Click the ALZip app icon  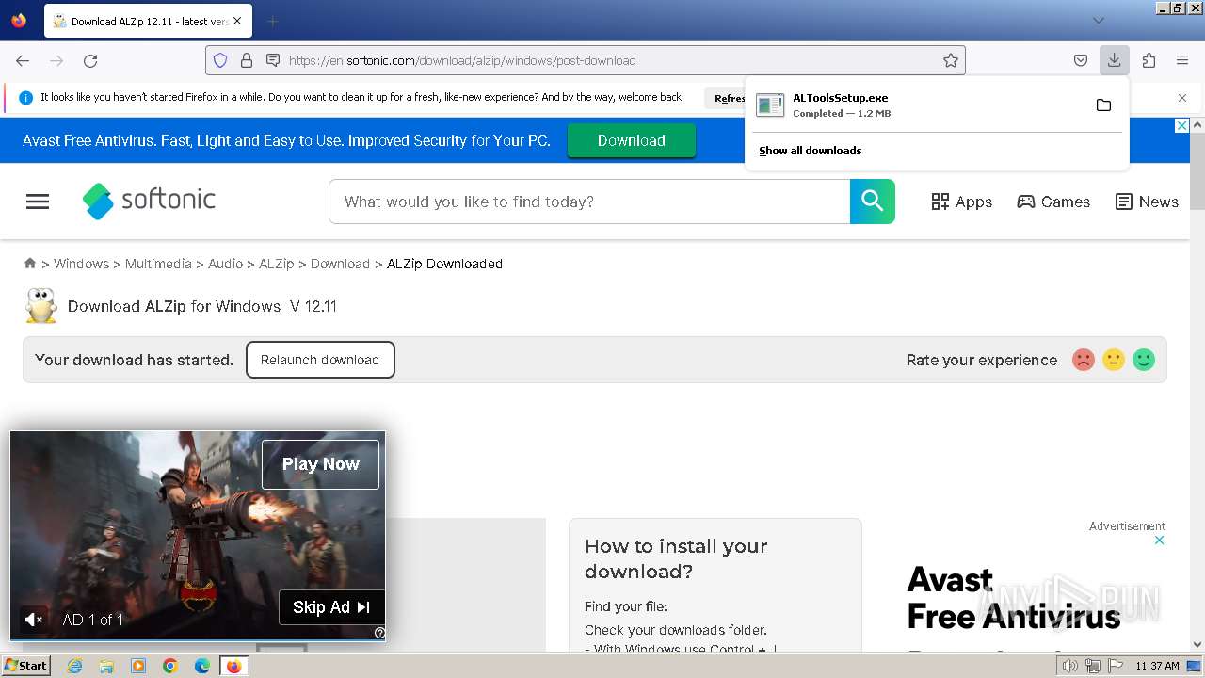40,306
